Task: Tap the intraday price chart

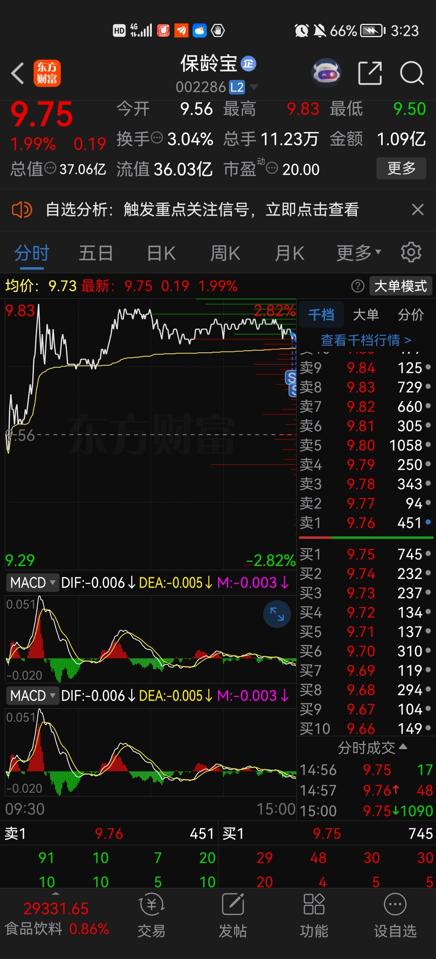Action: [x=150, y=434]
